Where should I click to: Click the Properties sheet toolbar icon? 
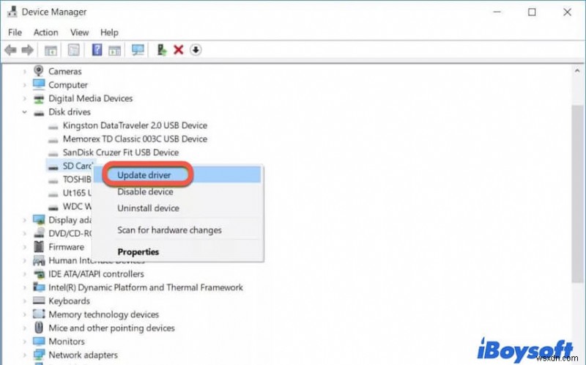pyautogui.click(x=74, y=50)
